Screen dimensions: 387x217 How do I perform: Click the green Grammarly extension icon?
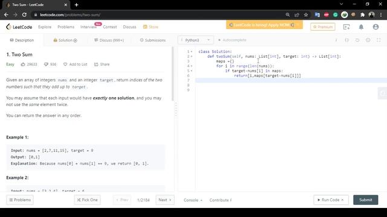click(335, 14)
